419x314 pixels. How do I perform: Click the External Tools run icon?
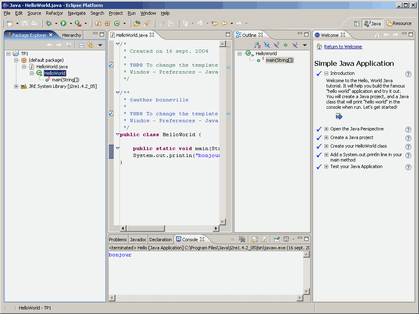[78, 23]
